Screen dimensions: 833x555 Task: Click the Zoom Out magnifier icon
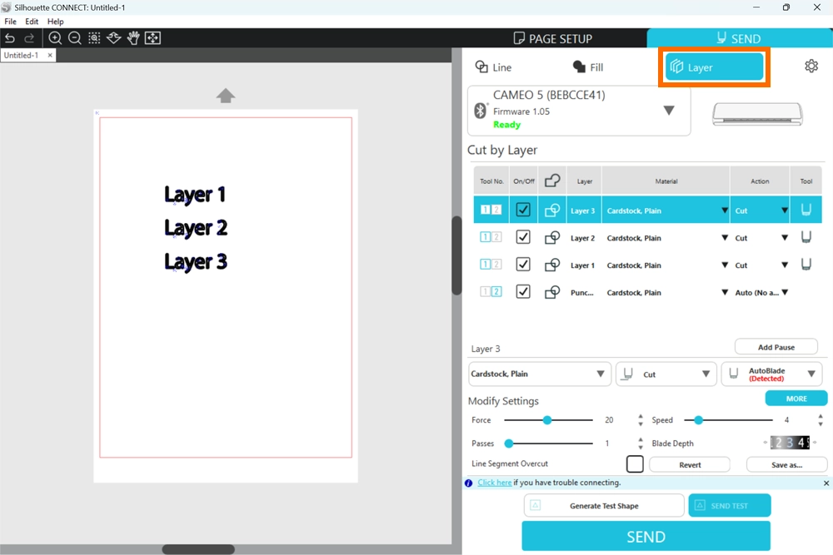75,38
